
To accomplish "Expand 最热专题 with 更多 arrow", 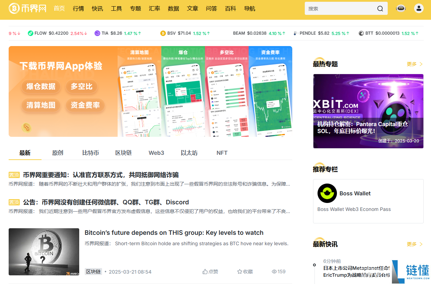I will click(415, 64).
